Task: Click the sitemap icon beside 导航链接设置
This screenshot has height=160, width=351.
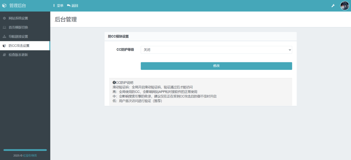Action: click(x=4, y=36)
